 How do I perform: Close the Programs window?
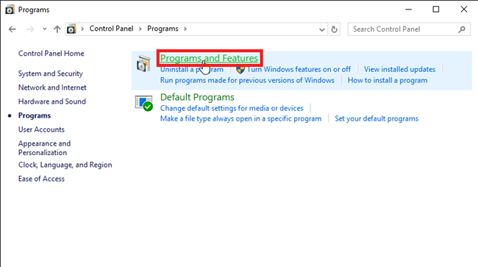pyautogui.click(x=464, y=10)
